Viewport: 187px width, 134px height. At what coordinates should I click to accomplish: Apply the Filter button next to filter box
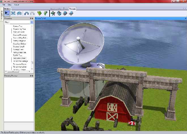pyautogui.click(x=32, y=22)
